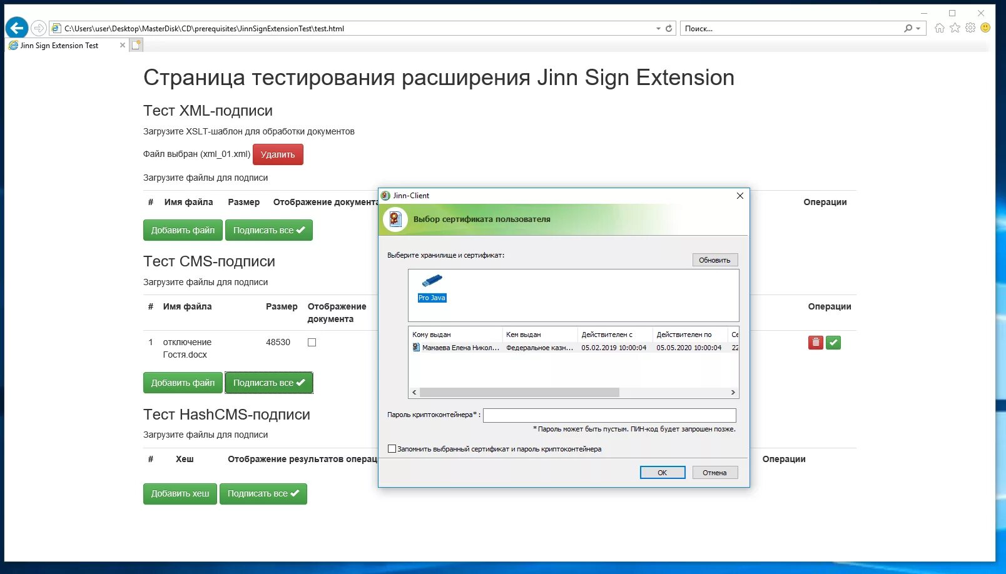
Task: Click the Кому выдан column header
Action: click(456, 335)
